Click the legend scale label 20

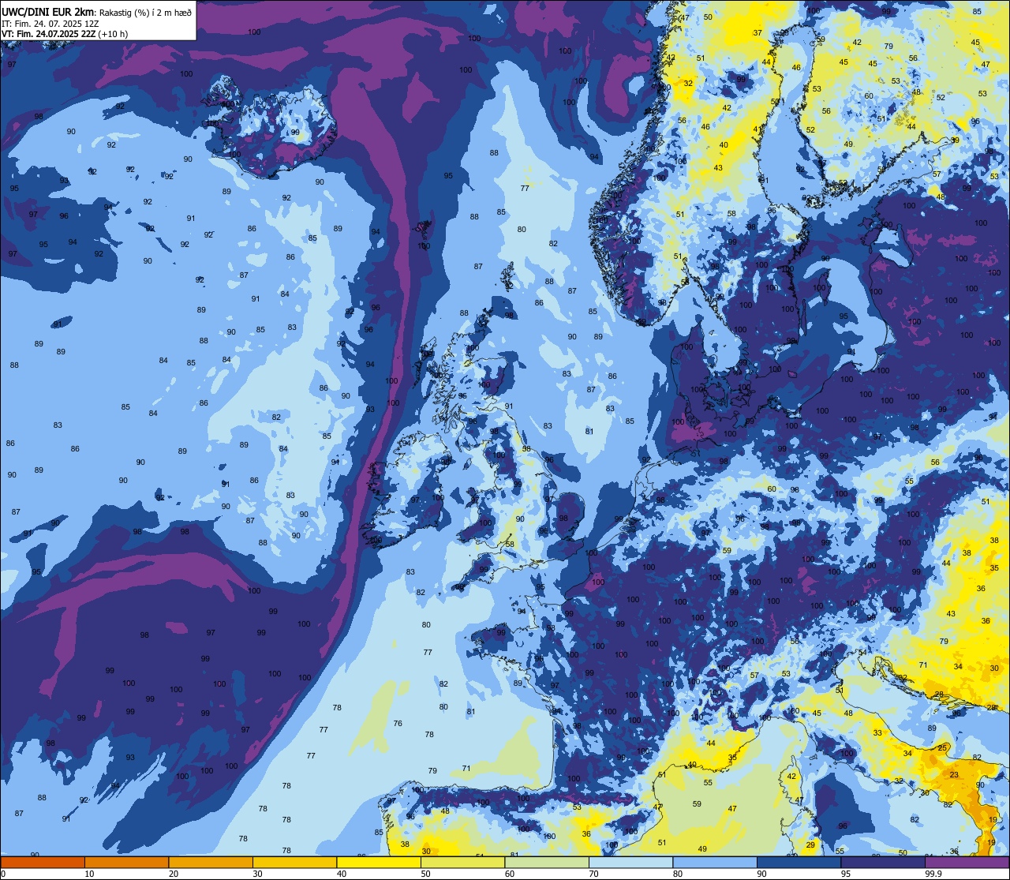tap(174, 874)
